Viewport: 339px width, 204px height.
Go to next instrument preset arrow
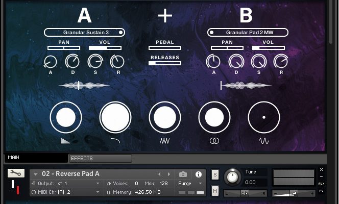coord(169,174)
